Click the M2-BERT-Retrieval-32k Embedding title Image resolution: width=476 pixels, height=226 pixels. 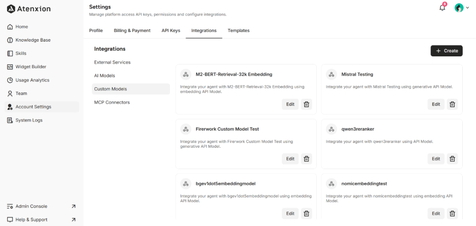pyautogui.click(x=234, y=74)
